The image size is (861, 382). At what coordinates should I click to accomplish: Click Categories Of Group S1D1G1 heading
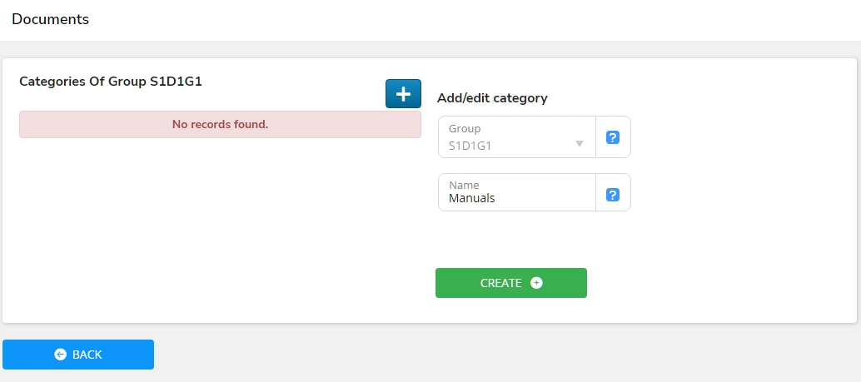(x=111, y=82)
